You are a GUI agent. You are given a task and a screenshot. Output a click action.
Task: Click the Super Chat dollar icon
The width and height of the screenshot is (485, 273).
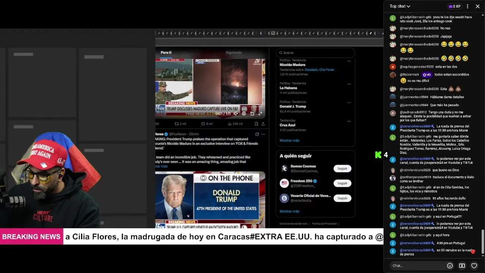coord(462,265)
